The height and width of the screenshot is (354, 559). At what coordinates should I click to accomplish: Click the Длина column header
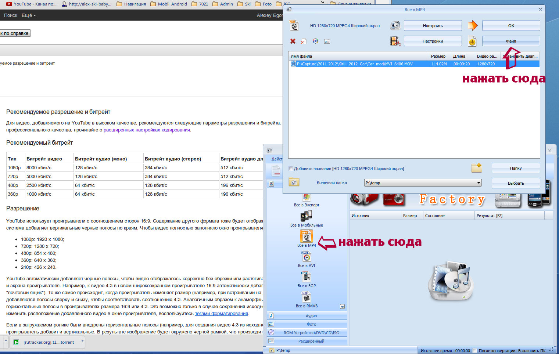coord(463,56)
